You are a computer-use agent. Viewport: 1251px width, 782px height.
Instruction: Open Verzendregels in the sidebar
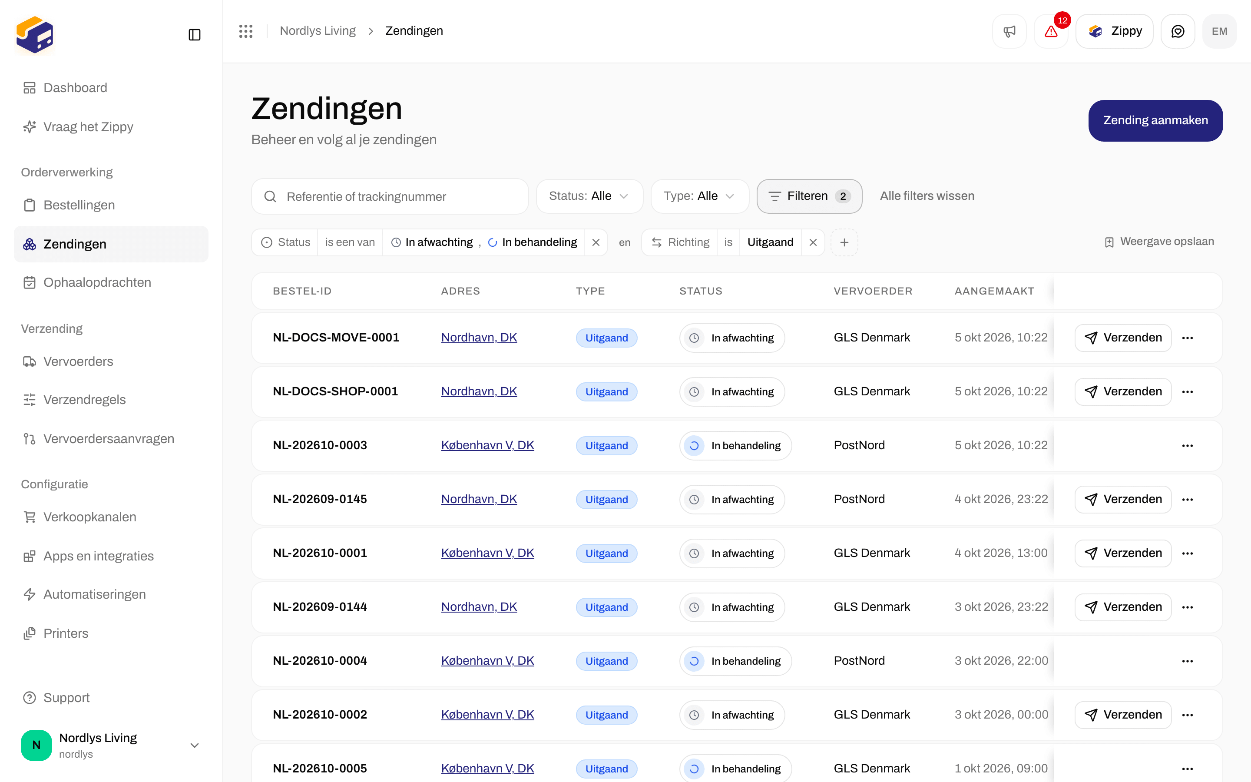click(x=111, y=400)
